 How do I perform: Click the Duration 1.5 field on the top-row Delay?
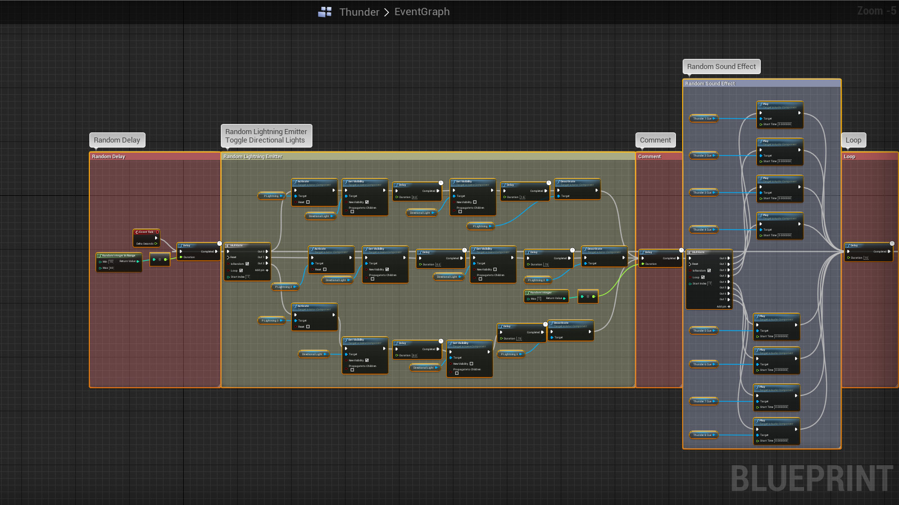[523, 197]
